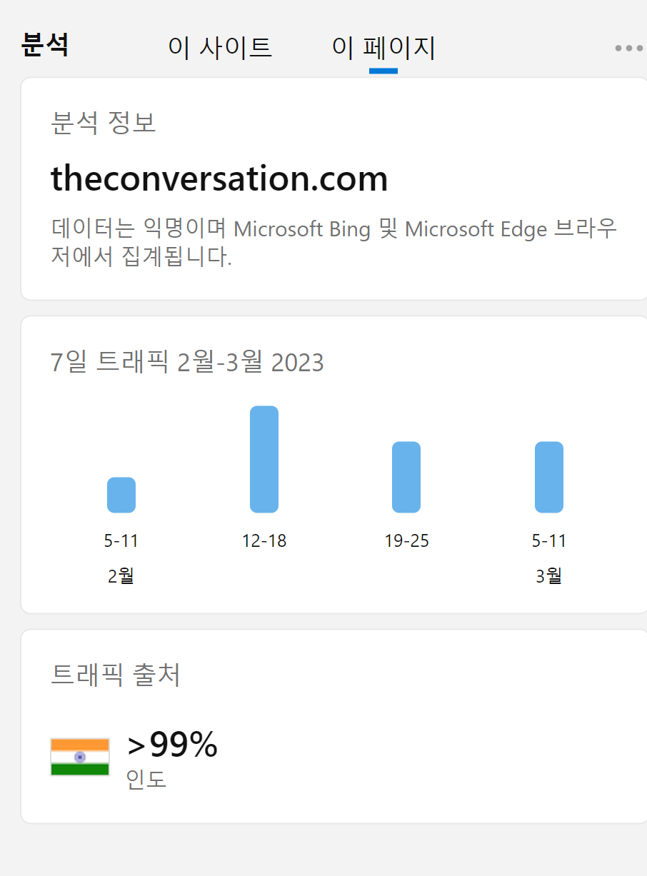This screenshot has height=876, width=647.
Task: Click the 7일 트래픽 chart title
Action: (x=186, y=363)
